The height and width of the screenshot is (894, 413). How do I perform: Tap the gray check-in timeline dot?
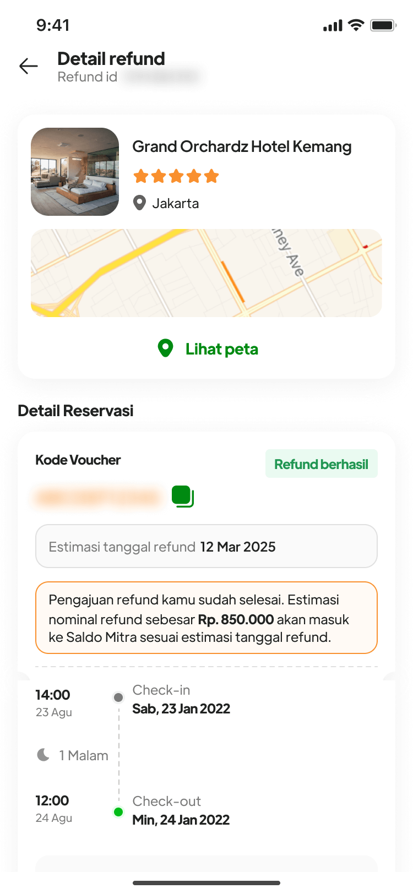118,697
